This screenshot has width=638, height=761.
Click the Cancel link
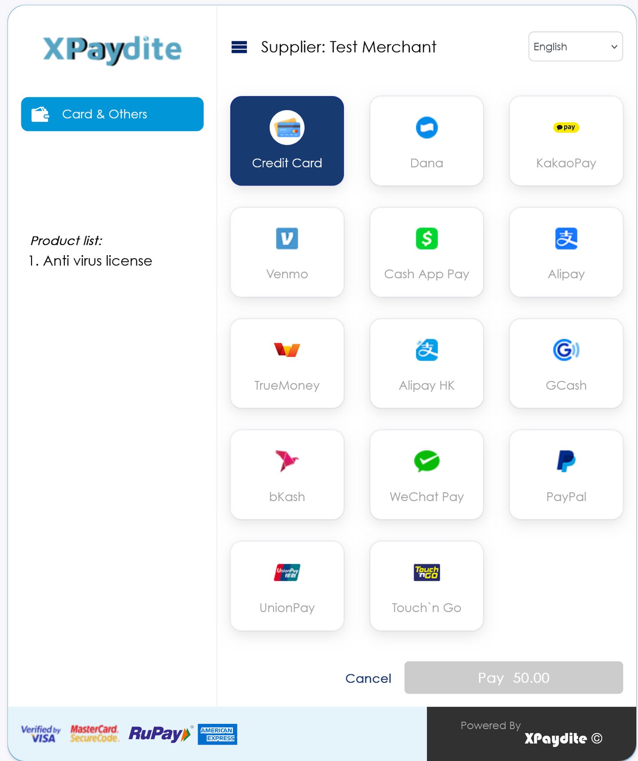pyautogui.click(x=368, y=678)
